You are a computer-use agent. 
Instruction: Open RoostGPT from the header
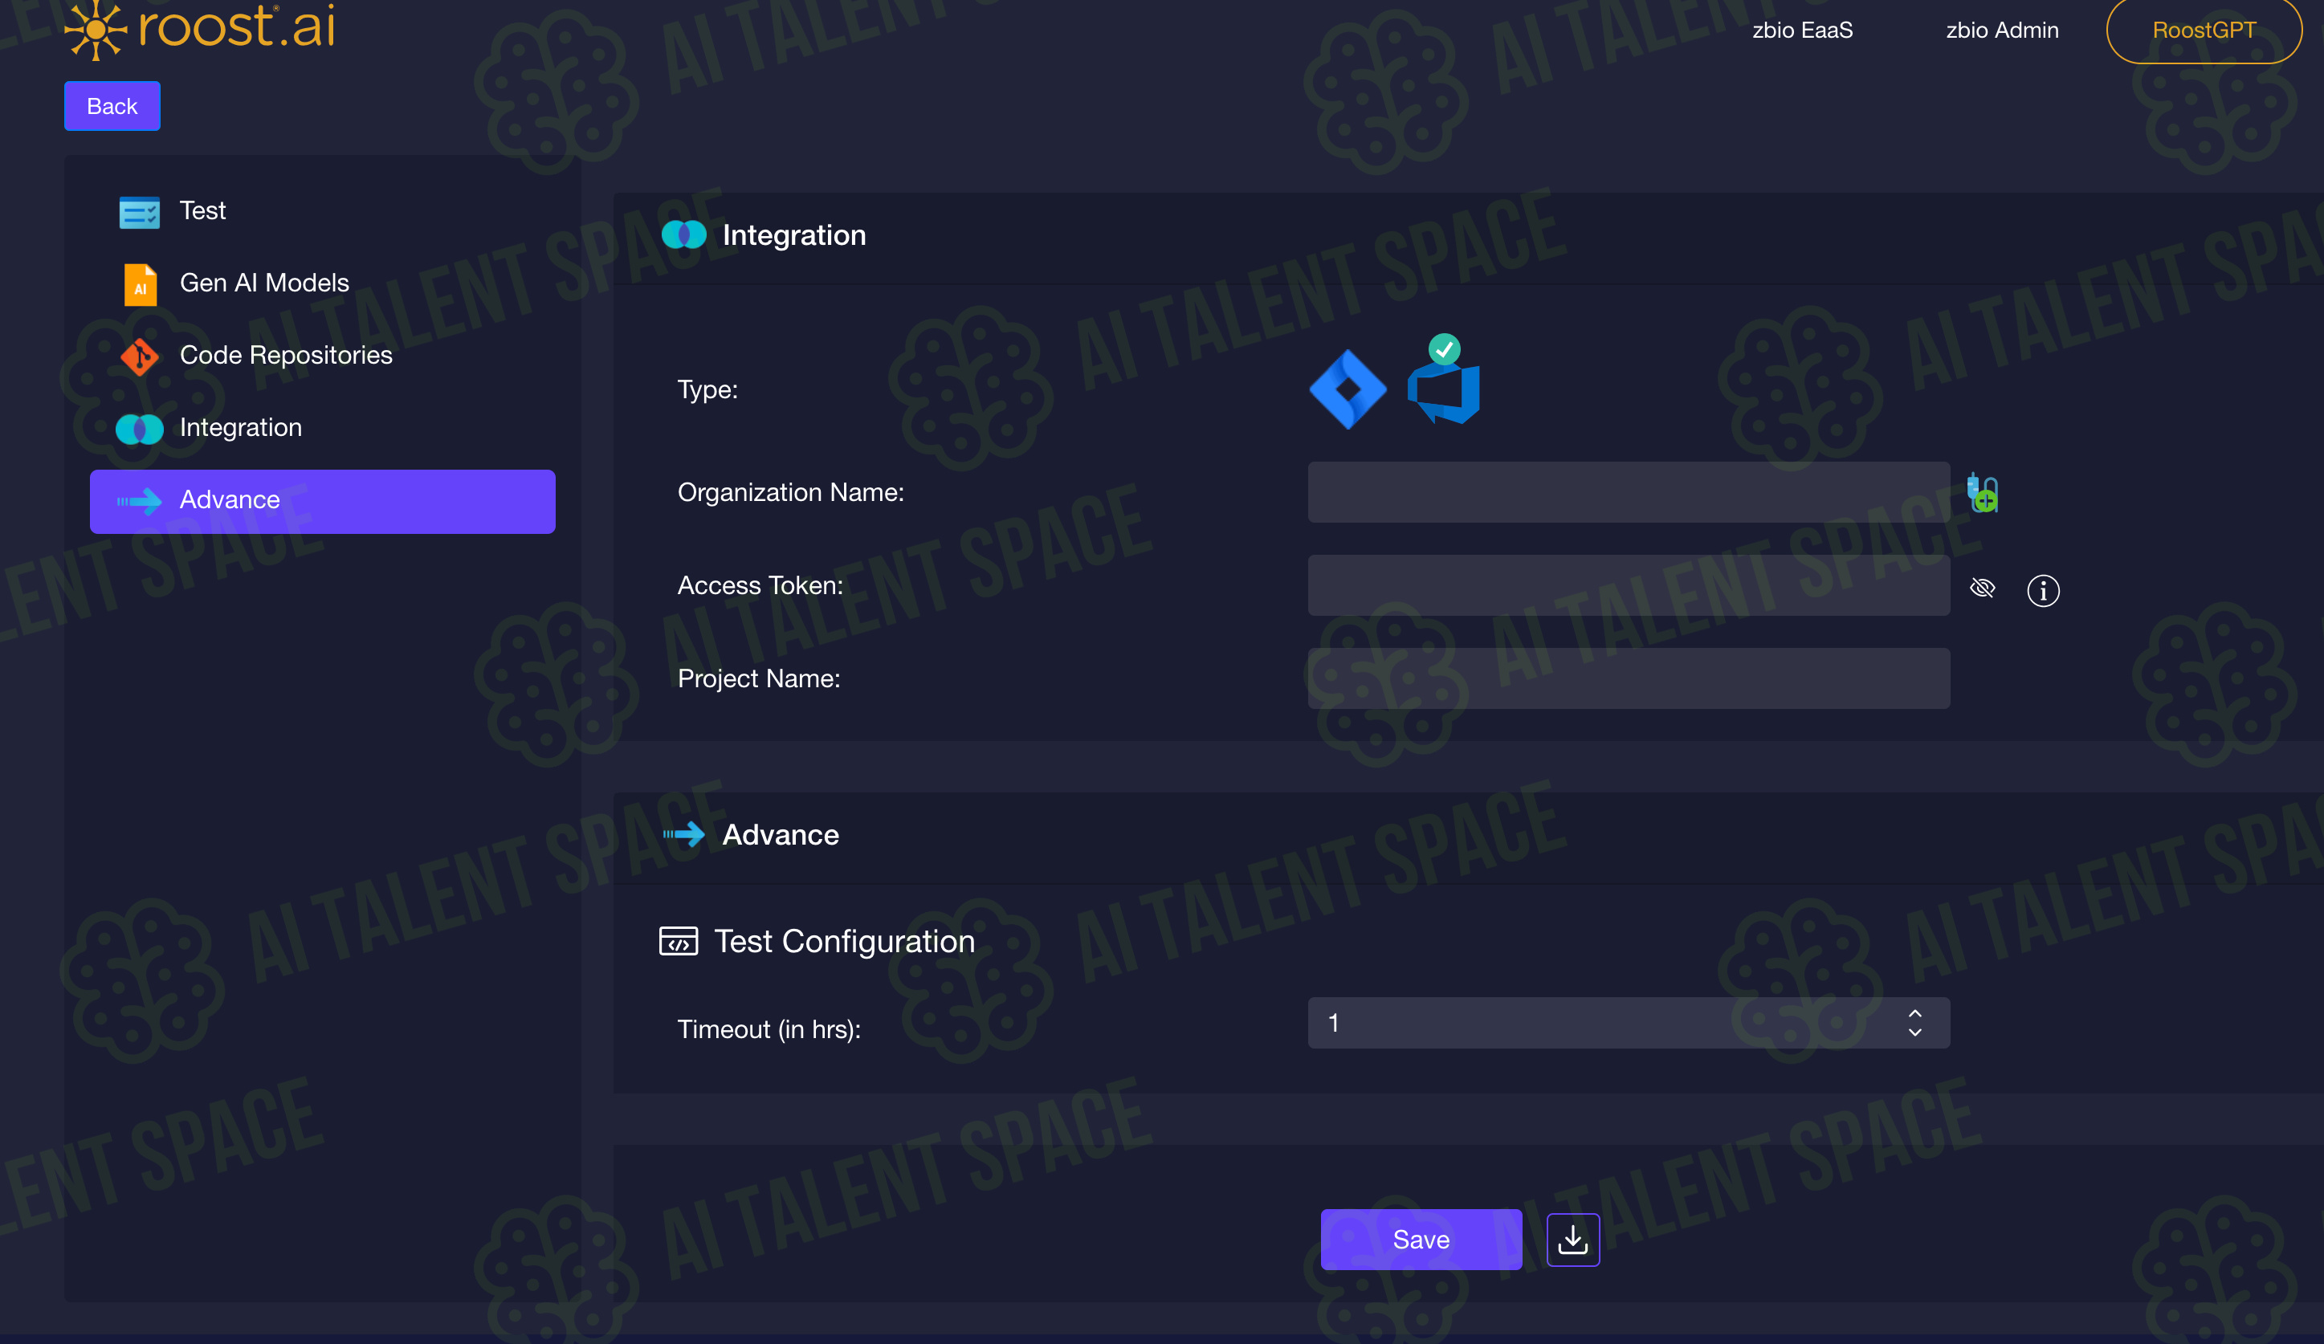pyautogui.click(x=2204, y=31)
